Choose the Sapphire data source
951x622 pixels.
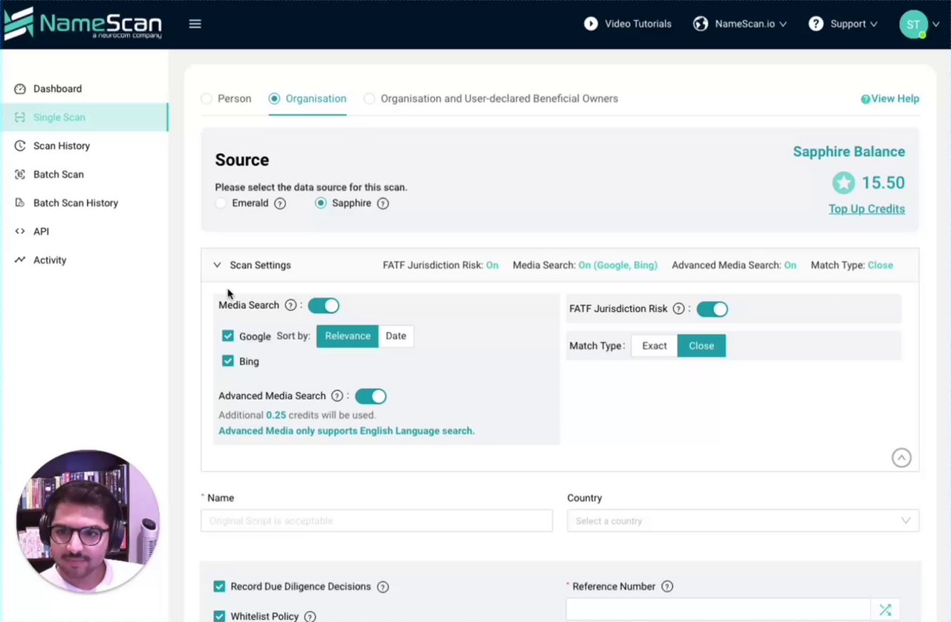coord(321,203)
